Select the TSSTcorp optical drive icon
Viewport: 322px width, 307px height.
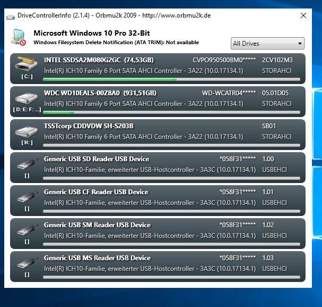pyautogui.click(x=27, y=131)
